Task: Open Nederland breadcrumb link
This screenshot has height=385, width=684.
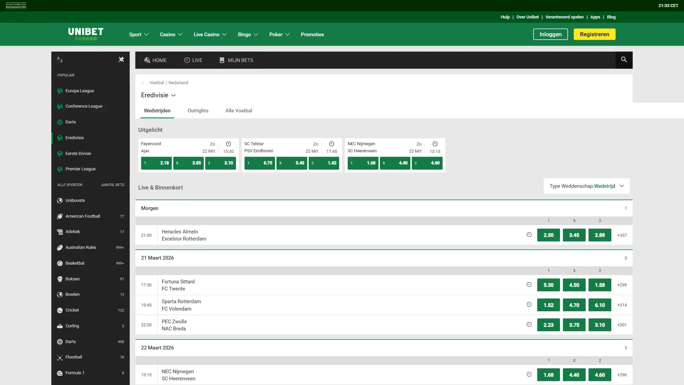Action: (x=178, y=83)
